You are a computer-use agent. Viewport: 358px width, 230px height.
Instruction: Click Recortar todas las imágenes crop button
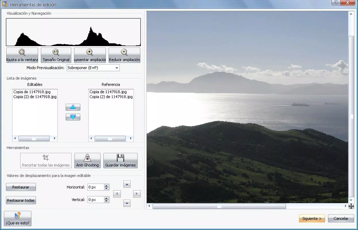coord(46,160)
